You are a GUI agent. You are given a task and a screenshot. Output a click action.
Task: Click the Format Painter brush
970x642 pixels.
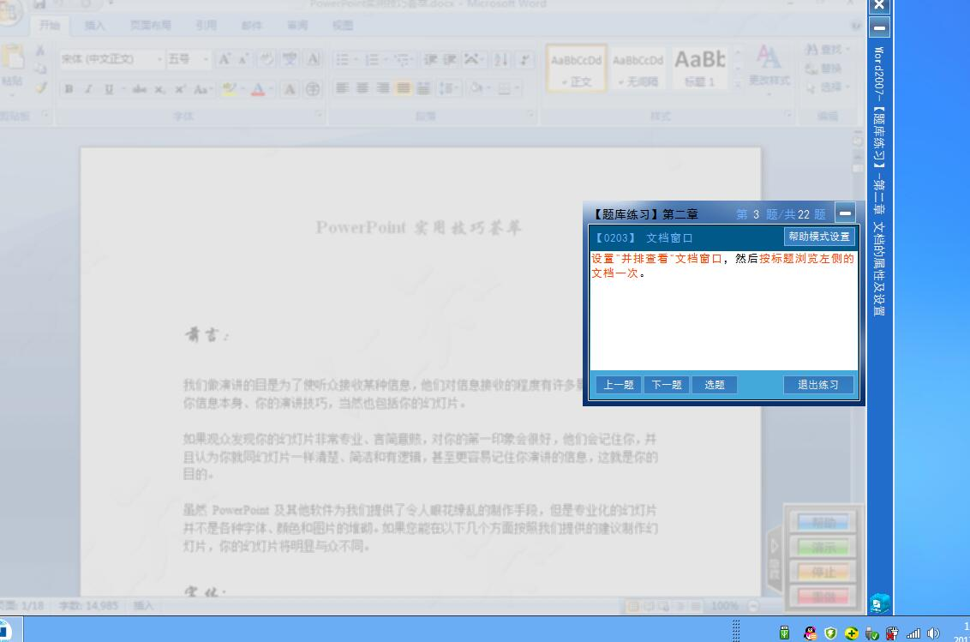pos(41,88)
